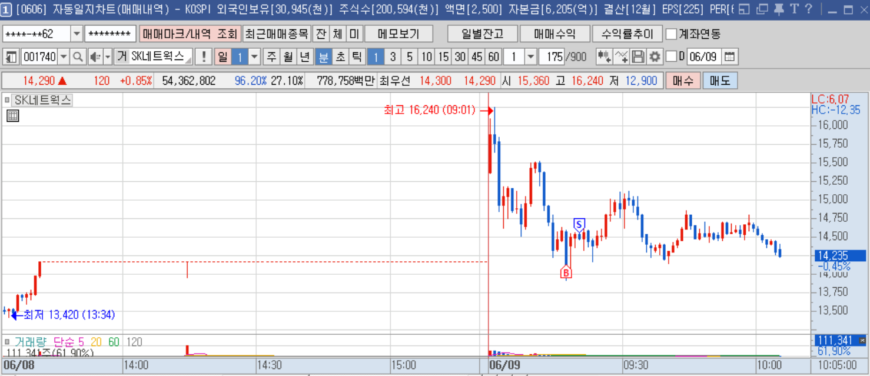The height and width of the screenshot is (376, 870).
Task: Select the 틱 tick period toggle
Action: tap(357, 57)
